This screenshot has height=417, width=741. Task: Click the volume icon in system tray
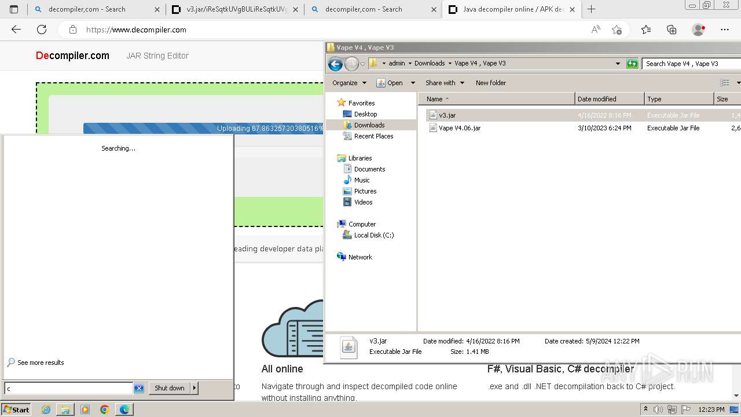658,409
